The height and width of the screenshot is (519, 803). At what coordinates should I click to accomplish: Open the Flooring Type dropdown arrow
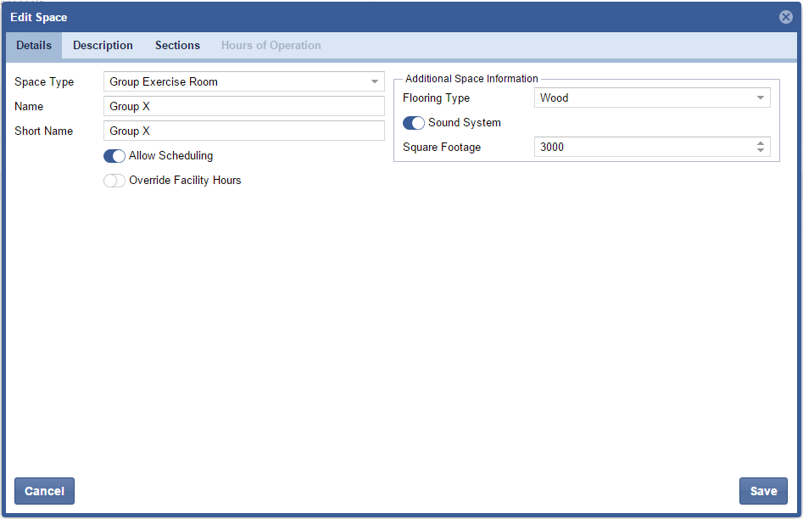pos(761,98)
